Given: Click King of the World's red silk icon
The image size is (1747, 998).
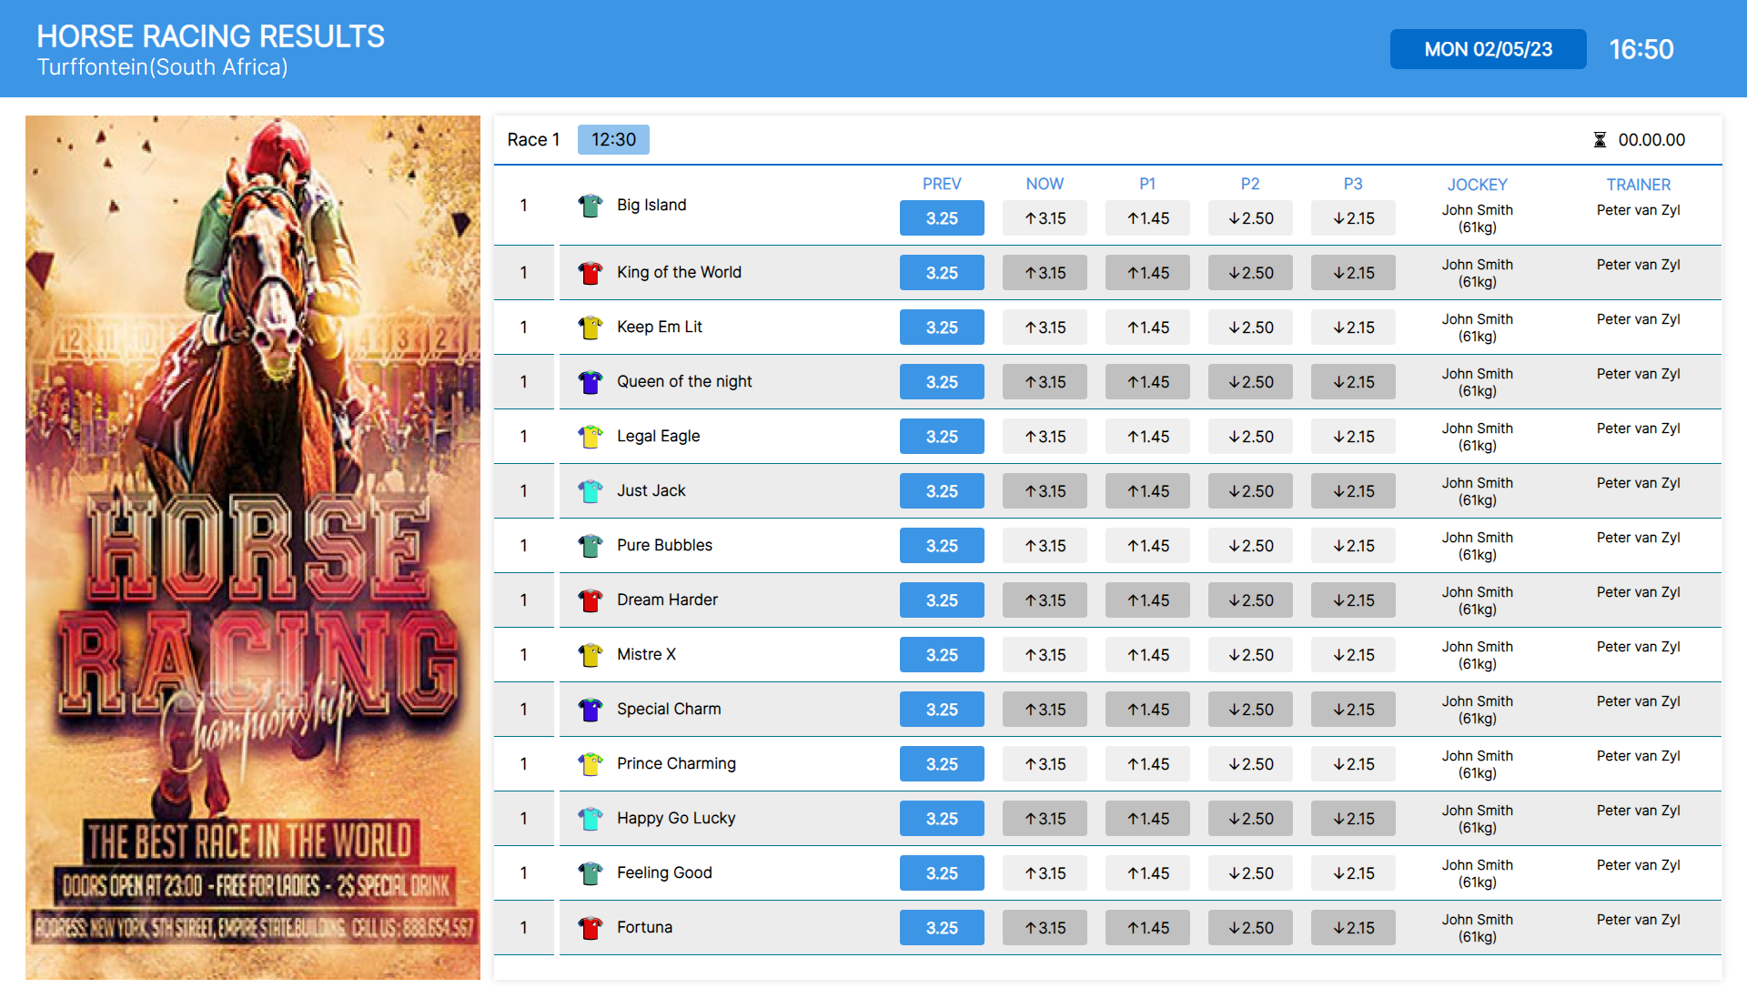Looking at the screenshot, I should [591, 273].
